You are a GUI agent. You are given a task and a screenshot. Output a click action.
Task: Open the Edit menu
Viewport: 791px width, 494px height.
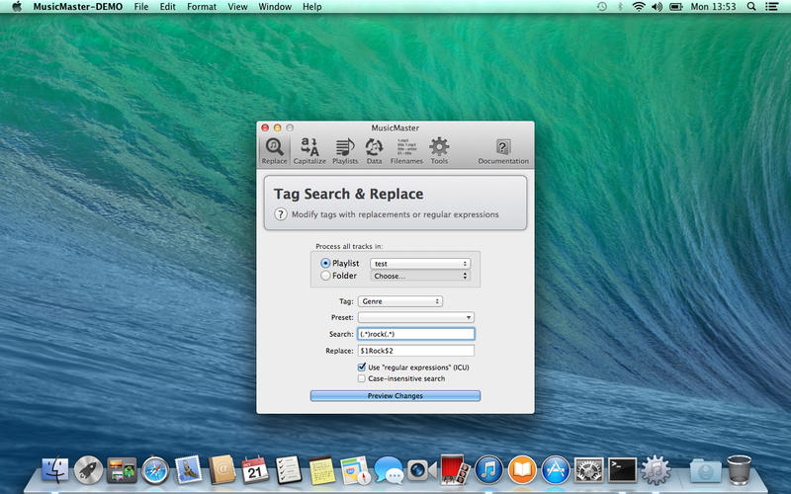(167, 7)
